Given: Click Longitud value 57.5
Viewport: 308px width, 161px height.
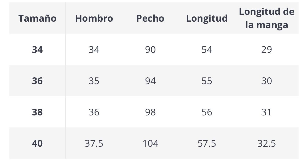Looking at the screenshot, I should click(x=207, y=143).
